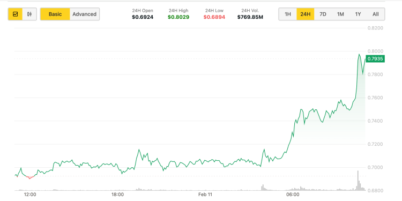Click the 24H Low label
The image size is (402, 201).
tap(214, 11)
